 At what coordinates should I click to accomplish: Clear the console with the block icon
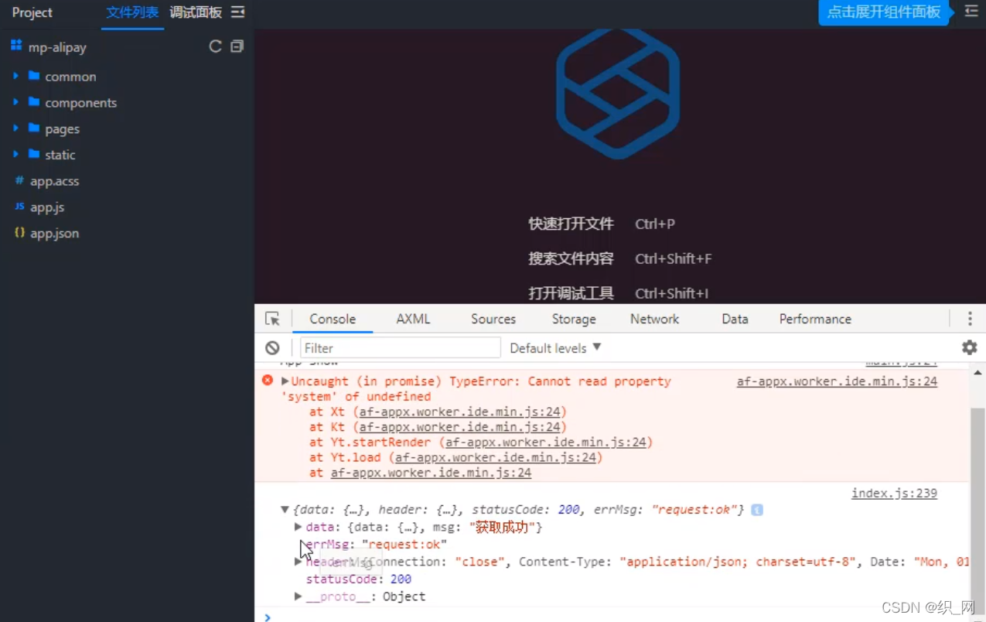[272, 348]
